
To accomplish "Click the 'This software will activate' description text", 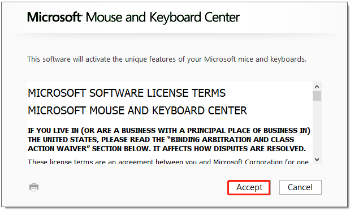I will (x=167, y=59).
